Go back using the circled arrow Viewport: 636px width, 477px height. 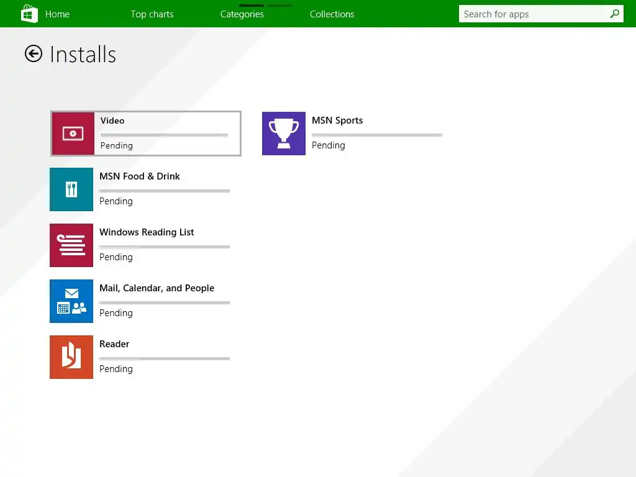[34, 53]
